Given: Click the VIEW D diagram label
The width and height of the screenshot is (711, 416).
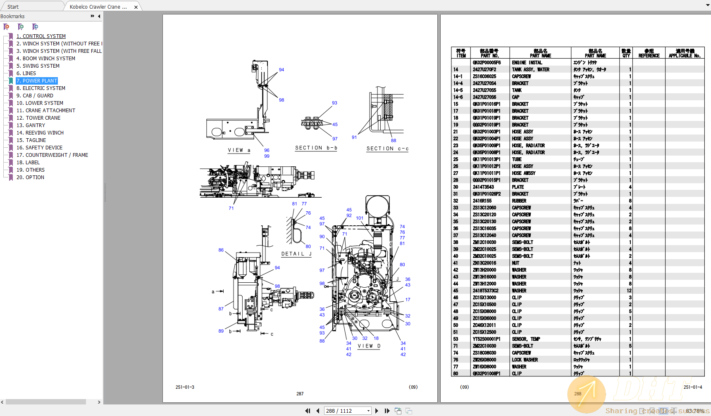Looking at the screenshot, I should 369,346.
